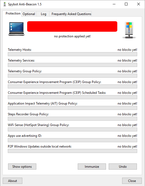Click the Show options button

22,167
